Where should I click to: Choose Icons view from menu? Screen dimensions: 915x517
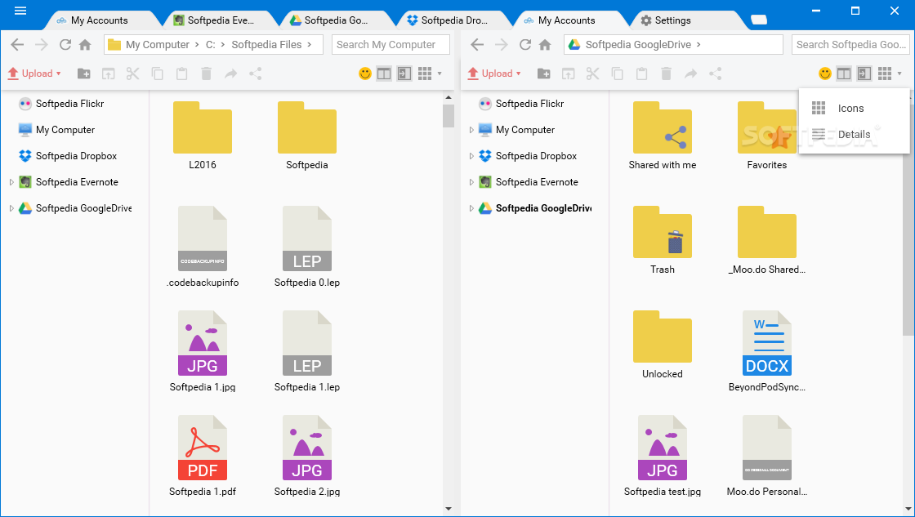(854, 108)
